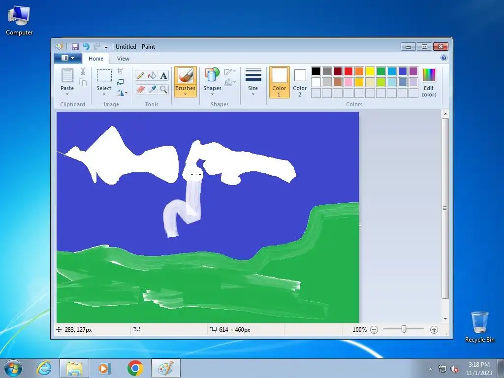Switch to the View tab
Image resolution: width=504 pixels, height=378 pixels.
coord(123,59)
